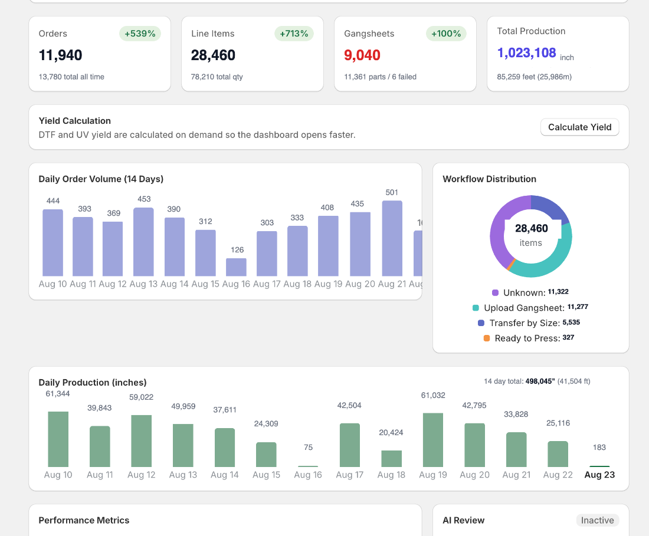Click the Daily Production (inches) heading
The width and height of the screenshot is (649, 536).
click(x=92, y=383)
